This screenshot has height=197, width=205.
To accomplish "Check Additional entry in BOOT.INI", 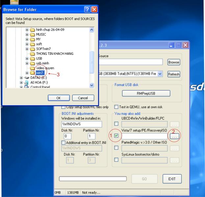I will click(x=64, y=142).
